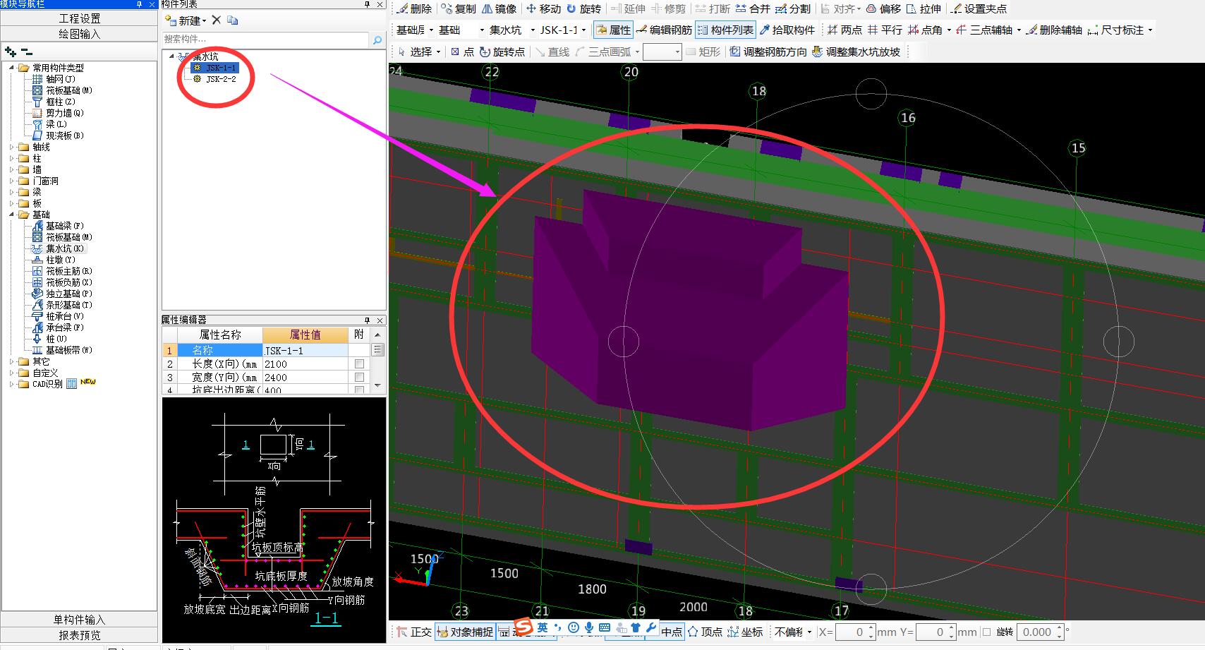Select the 旋转 (Rotate) tool
Viewport: 1205px width, 650px height.
click(x=584, y=9)
